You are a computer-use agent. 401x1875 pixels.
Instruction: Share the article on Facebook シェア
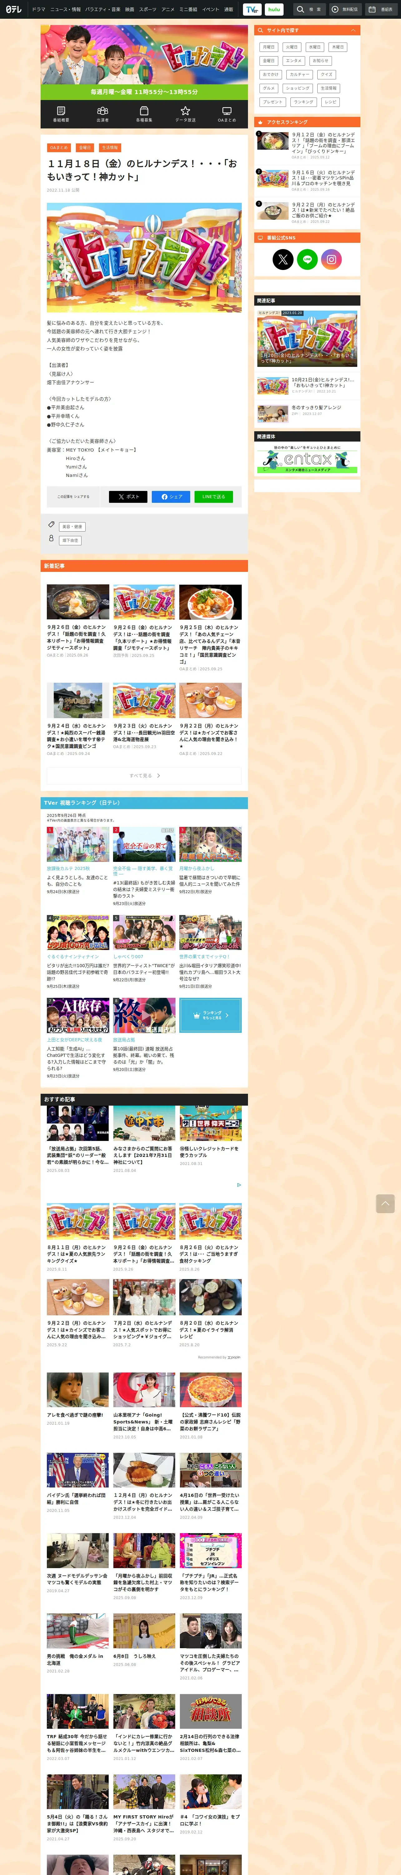[171, 497]
